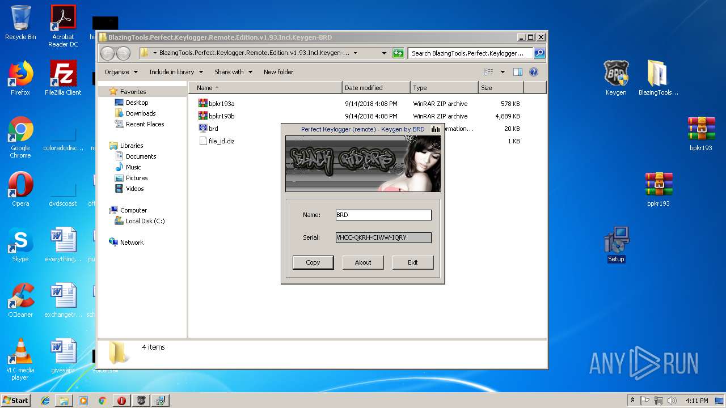The image size is (726, 408).
Task: Select Libraries in the navigation pane
Action: pyautogui.click(x=132, y=146)
